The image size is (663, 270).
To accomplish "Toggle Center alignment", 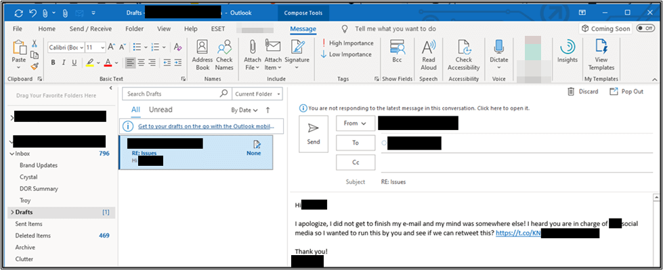I will (142, 62).
